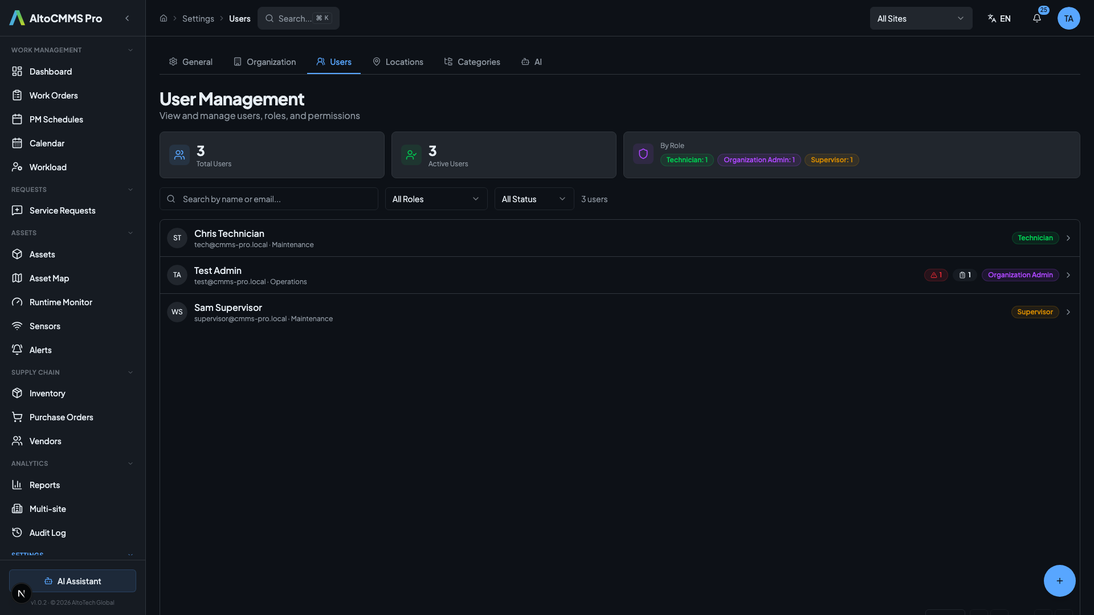Screen dimensions: 1094x615
Task: Click the Purchase Orders cart icon
Action: click(18, 417)
